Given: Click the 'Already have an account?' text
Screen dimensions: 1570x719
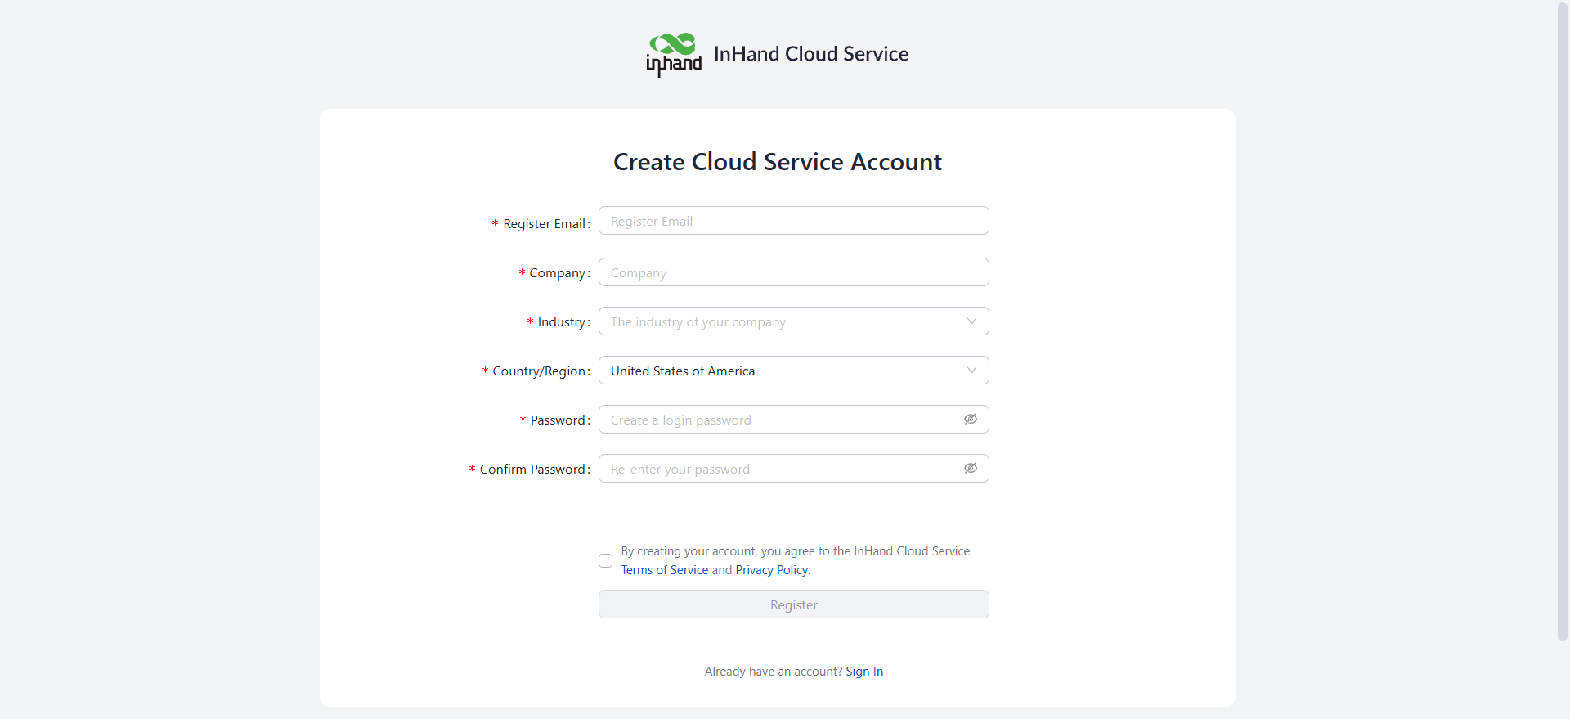Looking at the screenshot, I should click(774, 672).
